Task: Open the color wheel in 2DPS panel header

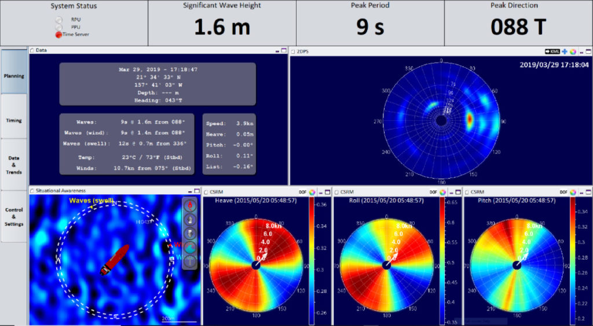Action: [573, 51]
